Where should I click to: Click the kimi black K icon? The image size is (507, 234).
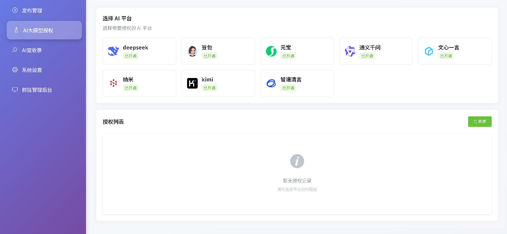(x=192, y=83)
